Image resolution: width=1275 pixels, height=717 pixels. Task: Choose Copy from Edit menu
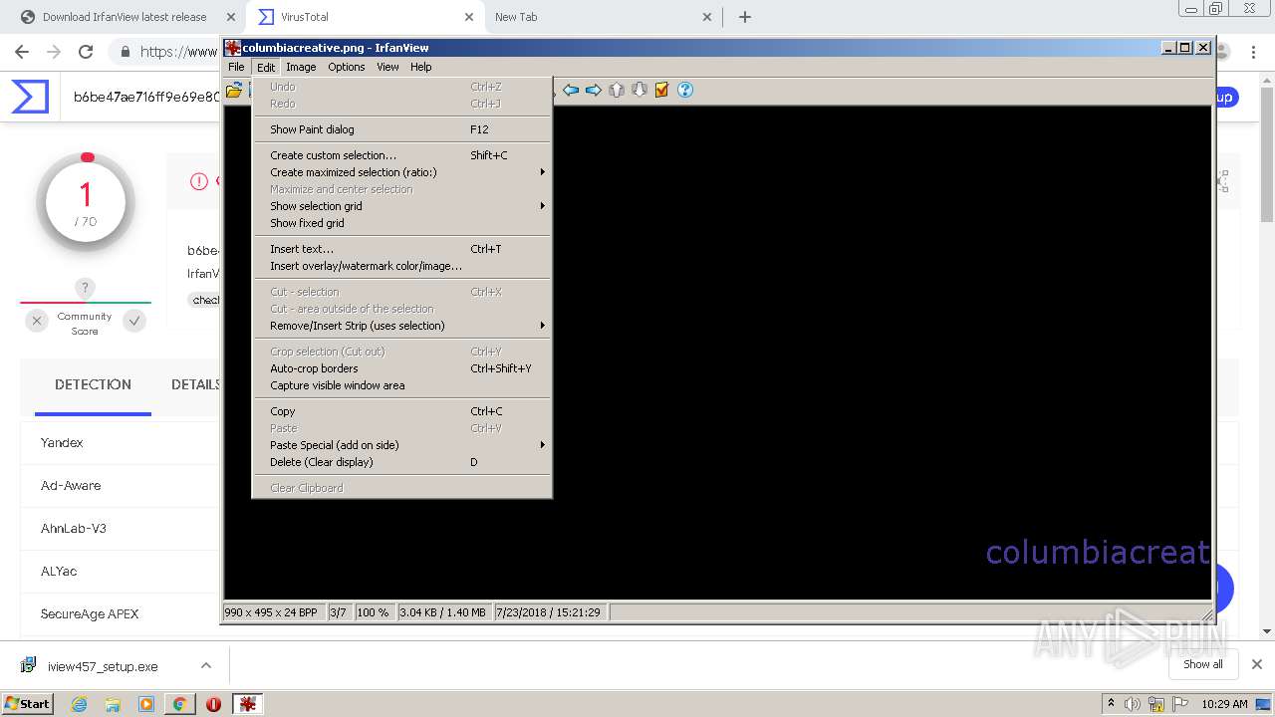pyautogui.click(x=402, y=411)
